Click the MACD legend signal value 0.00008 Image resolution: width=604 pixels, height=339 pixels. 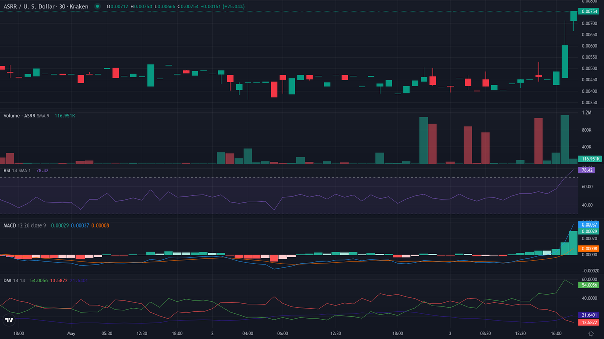(x=99, y=225)
